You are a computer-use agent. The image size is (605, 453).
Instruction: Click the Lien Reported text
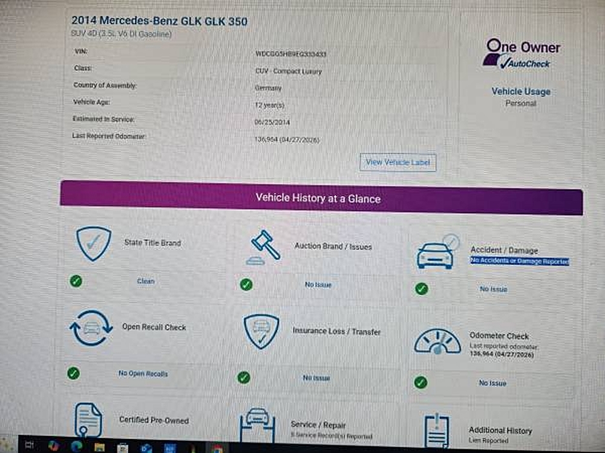point(488,440)
